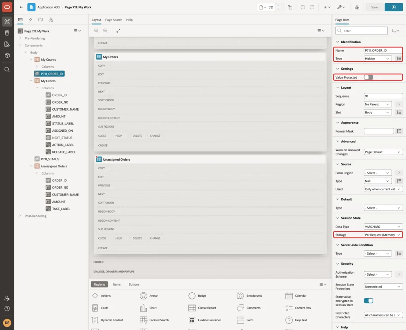Select the My Counts region in tree
Screen dimensions: 406x330
(48, 59)
